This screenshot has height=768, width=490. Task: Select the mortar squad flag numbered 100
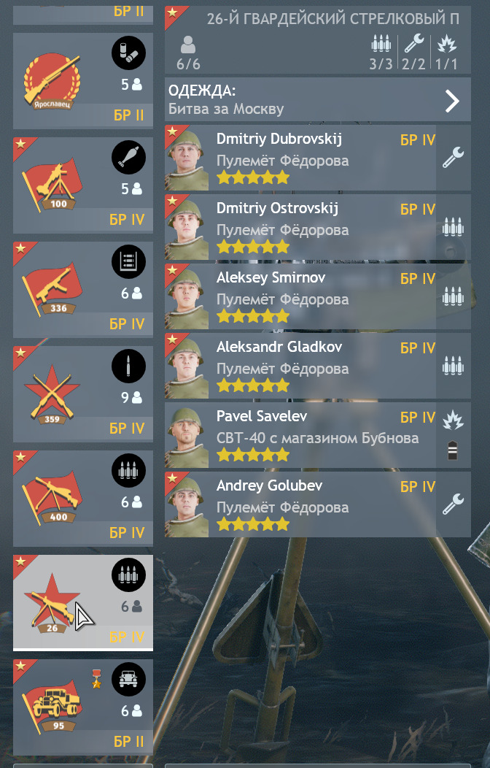click(x=52, y=185)
